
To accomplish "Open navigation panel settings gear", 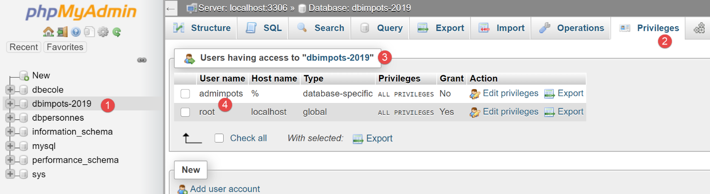I will (x=103, y=32).
